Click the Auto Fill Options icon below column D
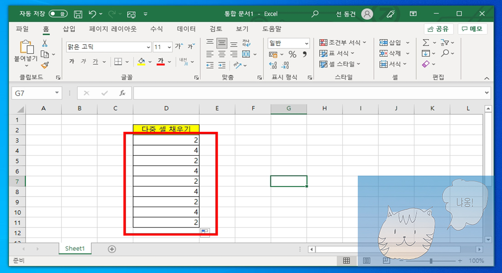 [205, 232]
